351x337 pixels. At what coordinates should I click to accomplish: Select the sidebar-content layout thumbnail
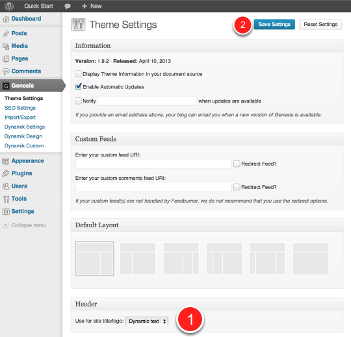(138, 258)
